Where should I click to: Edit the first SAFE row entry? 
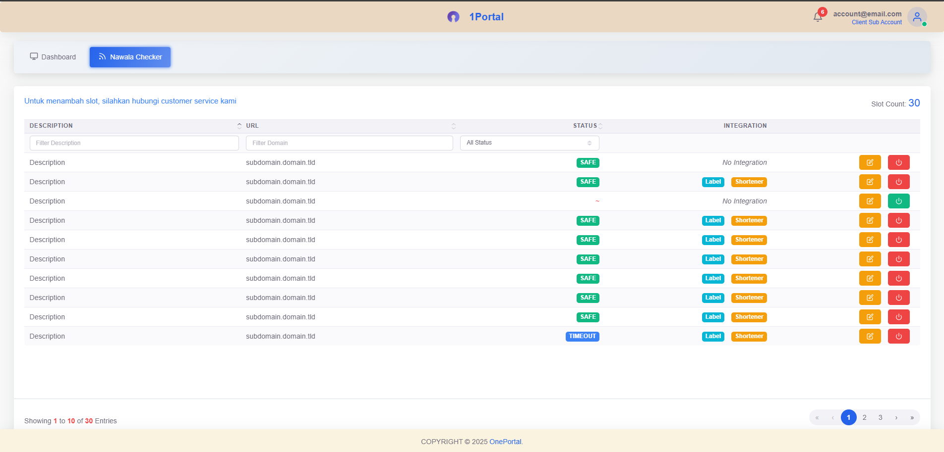[870, 162]
